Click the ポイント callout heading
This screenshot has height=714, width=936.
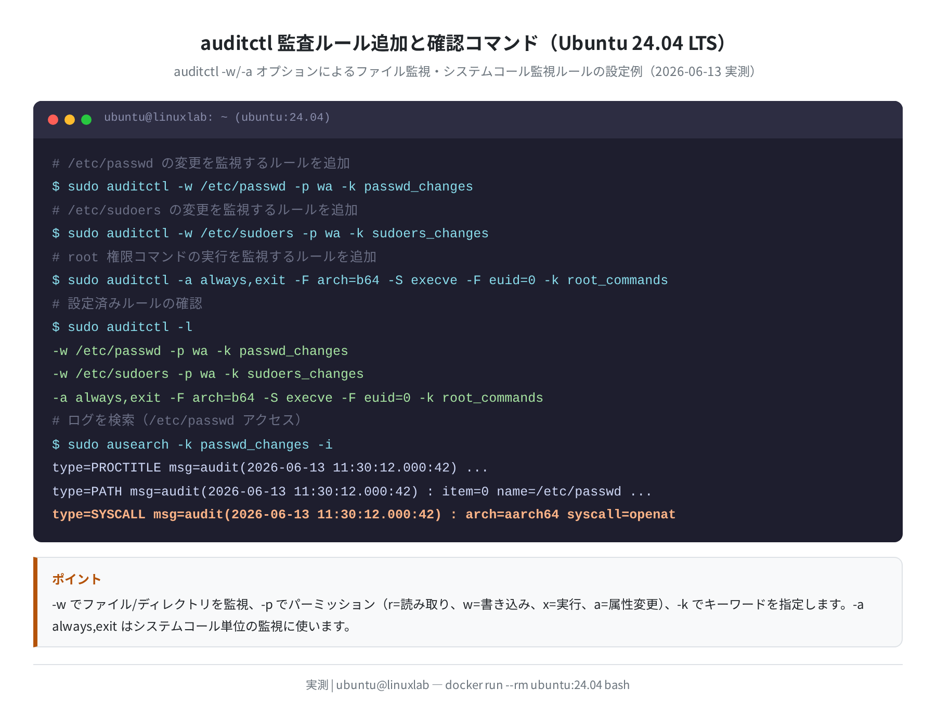76,579
